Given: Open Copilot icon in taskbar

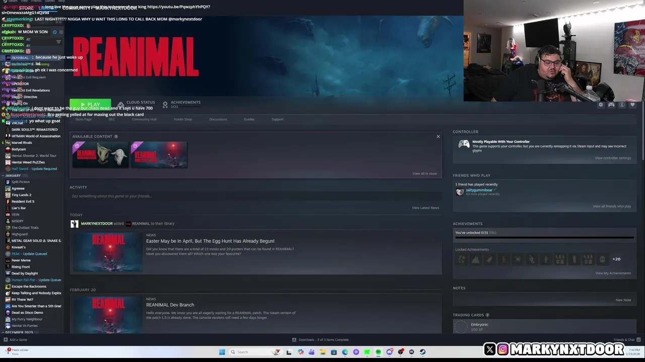Looking at the screenshot, I should click(x=300, y=352).
